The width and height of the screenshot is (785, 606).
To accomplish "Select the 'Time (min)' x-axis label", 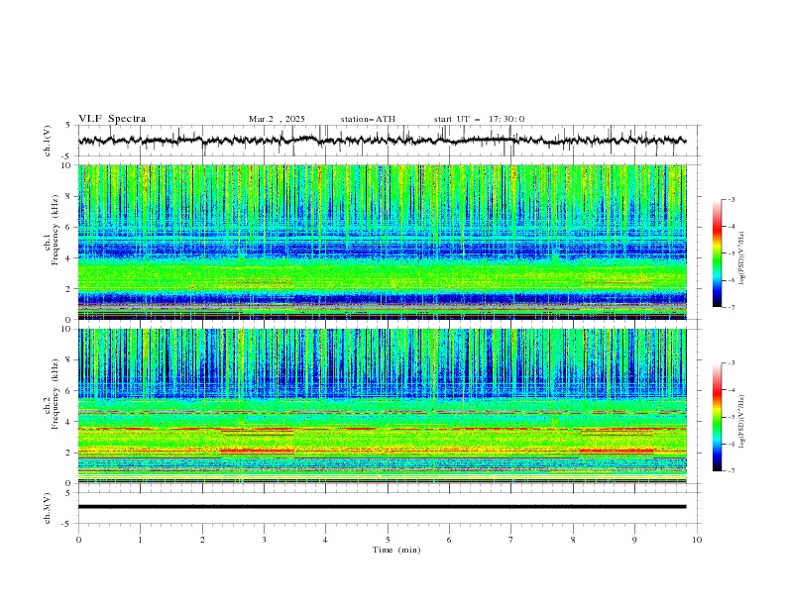I will click(396, 550).
